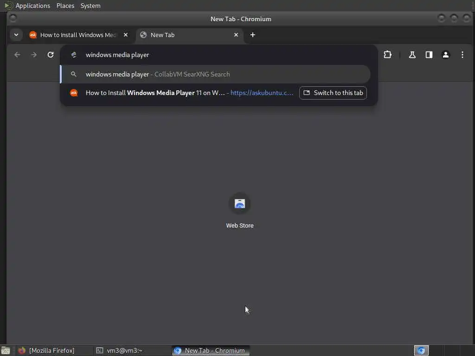Screen dimensions: 475x356
Task: Click the browser Back arrow
Action: (17, 55)
